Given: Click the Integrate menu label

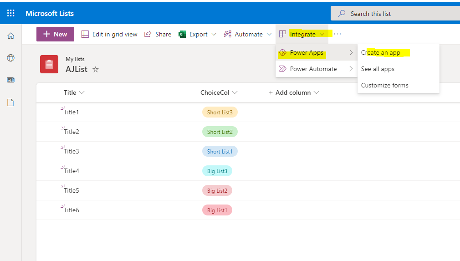Looking at the screenshot, I should (x=302, y=34).
